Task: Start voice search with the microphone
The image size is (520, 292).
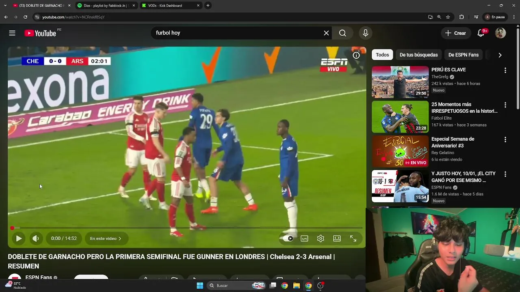Action: coord(366,33)
